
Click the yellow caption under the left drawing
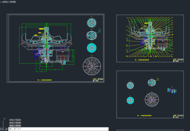[x=45, y=80]
